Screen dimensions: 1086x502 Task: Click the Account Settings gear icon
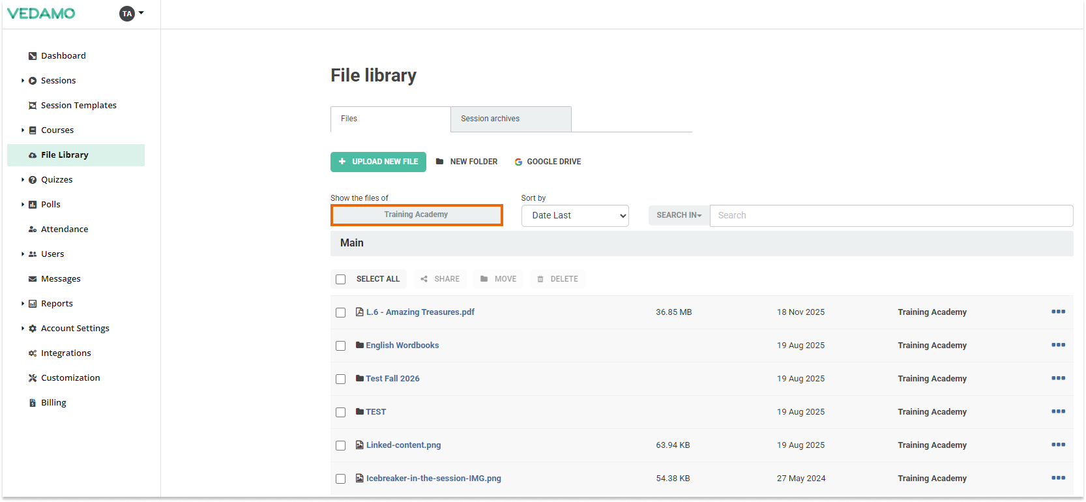(33, 329)
